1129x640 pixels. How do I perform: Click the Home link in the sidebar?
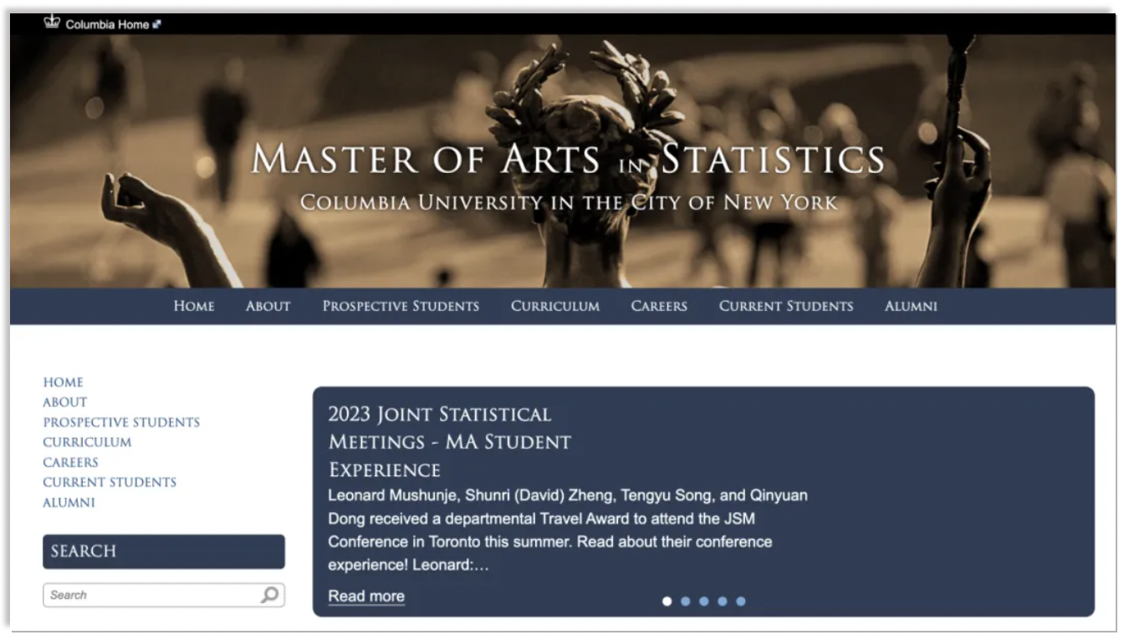[x=64, y=383]
